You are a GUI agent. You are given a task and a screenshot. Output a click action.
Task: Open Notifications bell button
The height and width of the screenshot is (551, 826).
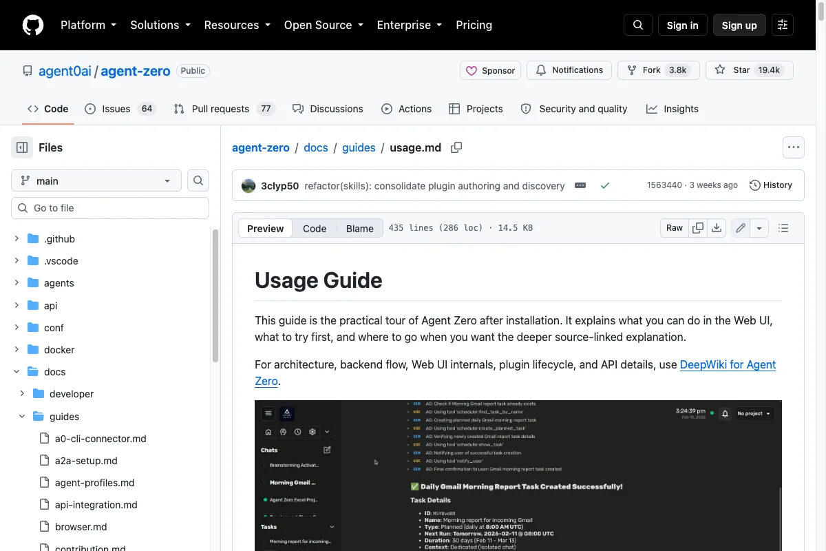(x=569, y=70)
